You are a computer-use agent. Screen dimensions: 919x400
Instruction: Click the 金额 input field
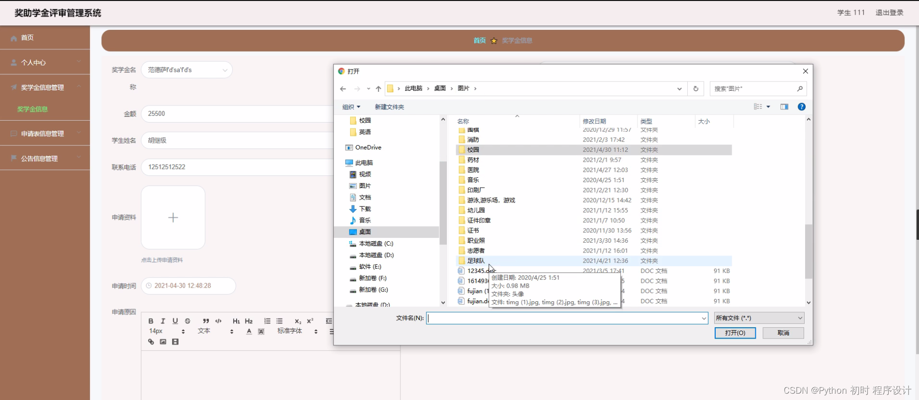tap(237, 113)
